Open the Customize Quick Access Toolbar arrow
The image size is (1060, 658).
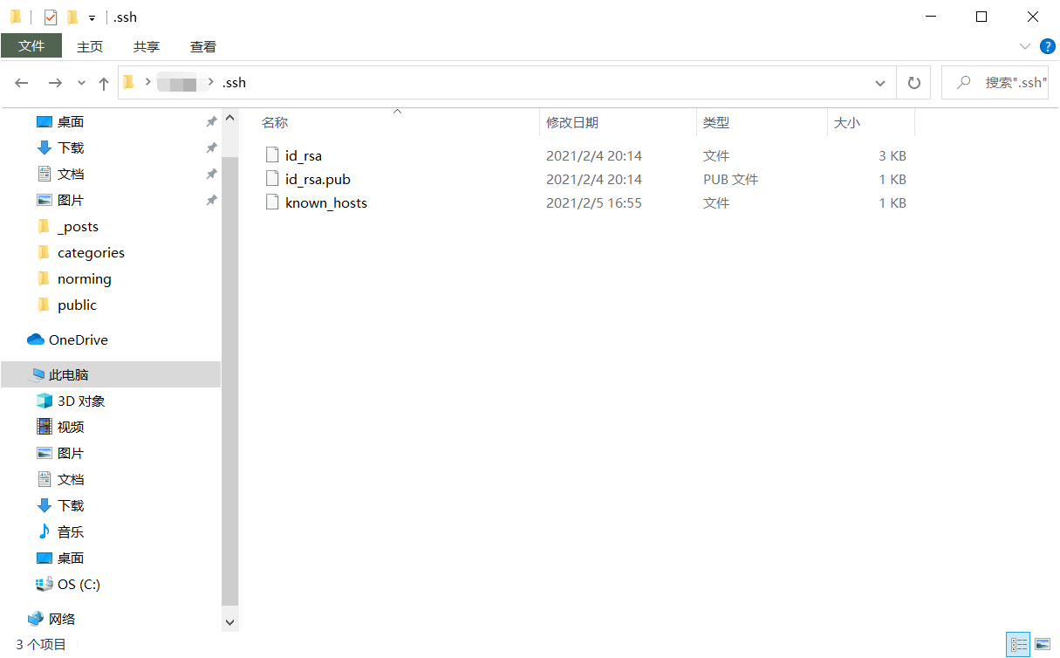click(92, 18)
